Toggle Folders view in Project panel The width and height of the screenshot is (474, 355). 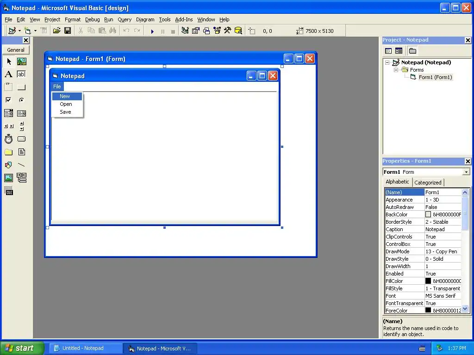point(412,51)
